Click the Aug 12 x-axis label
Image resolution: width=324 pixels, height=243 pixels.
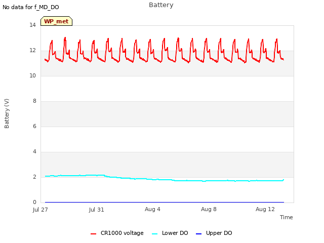click(x=265, y=209)
